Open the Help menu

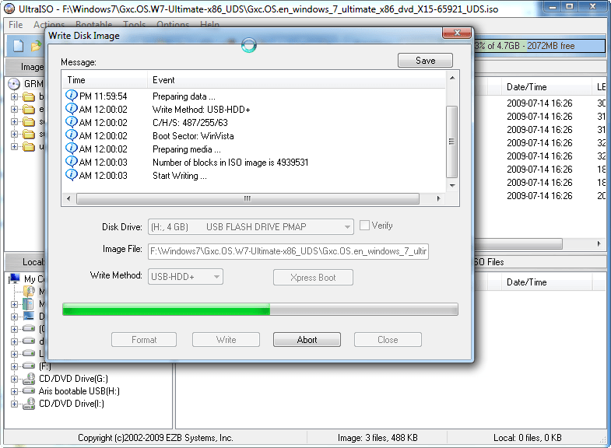click(x=209, y=25)
